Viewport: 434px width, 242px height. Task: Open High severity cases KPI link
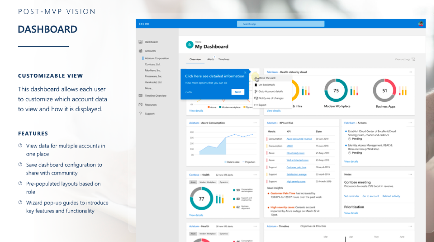pyautogui.click(x=296, y=181)
